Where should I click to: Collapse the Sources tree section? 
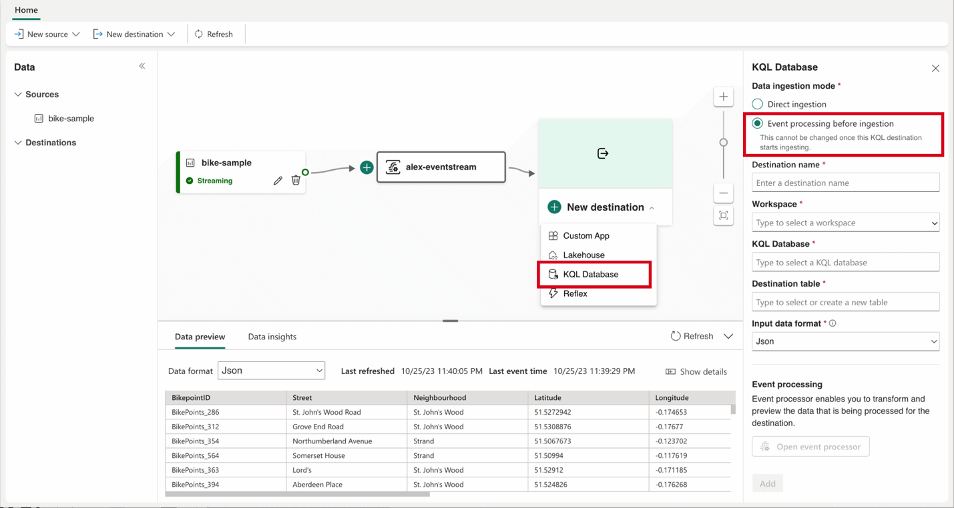(18, 95)
